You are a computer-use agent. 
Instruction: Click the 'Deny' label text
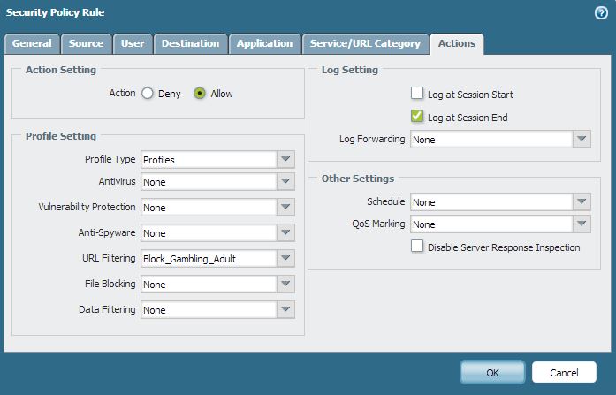coord(170,94)
